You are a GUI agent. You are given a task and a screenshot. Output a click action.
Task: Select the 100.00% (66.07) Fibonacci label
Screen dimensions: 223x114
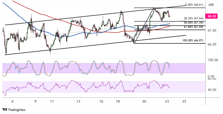[193, 41]
